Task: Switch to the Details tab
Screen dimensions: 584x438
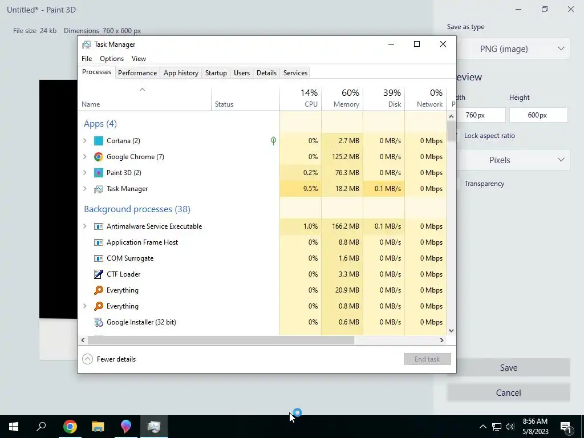Action: tap(267, 73)
